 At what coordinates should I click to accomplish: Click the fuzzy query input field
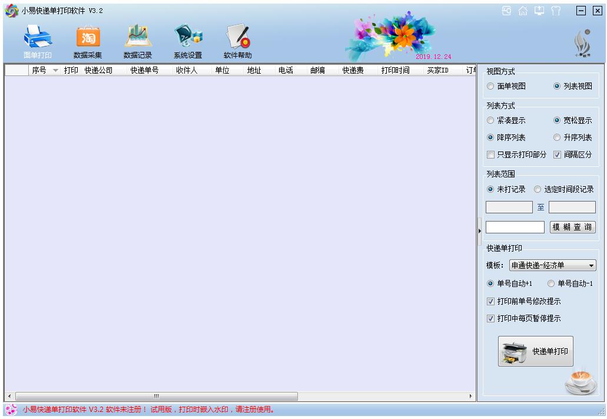(515, 227)
